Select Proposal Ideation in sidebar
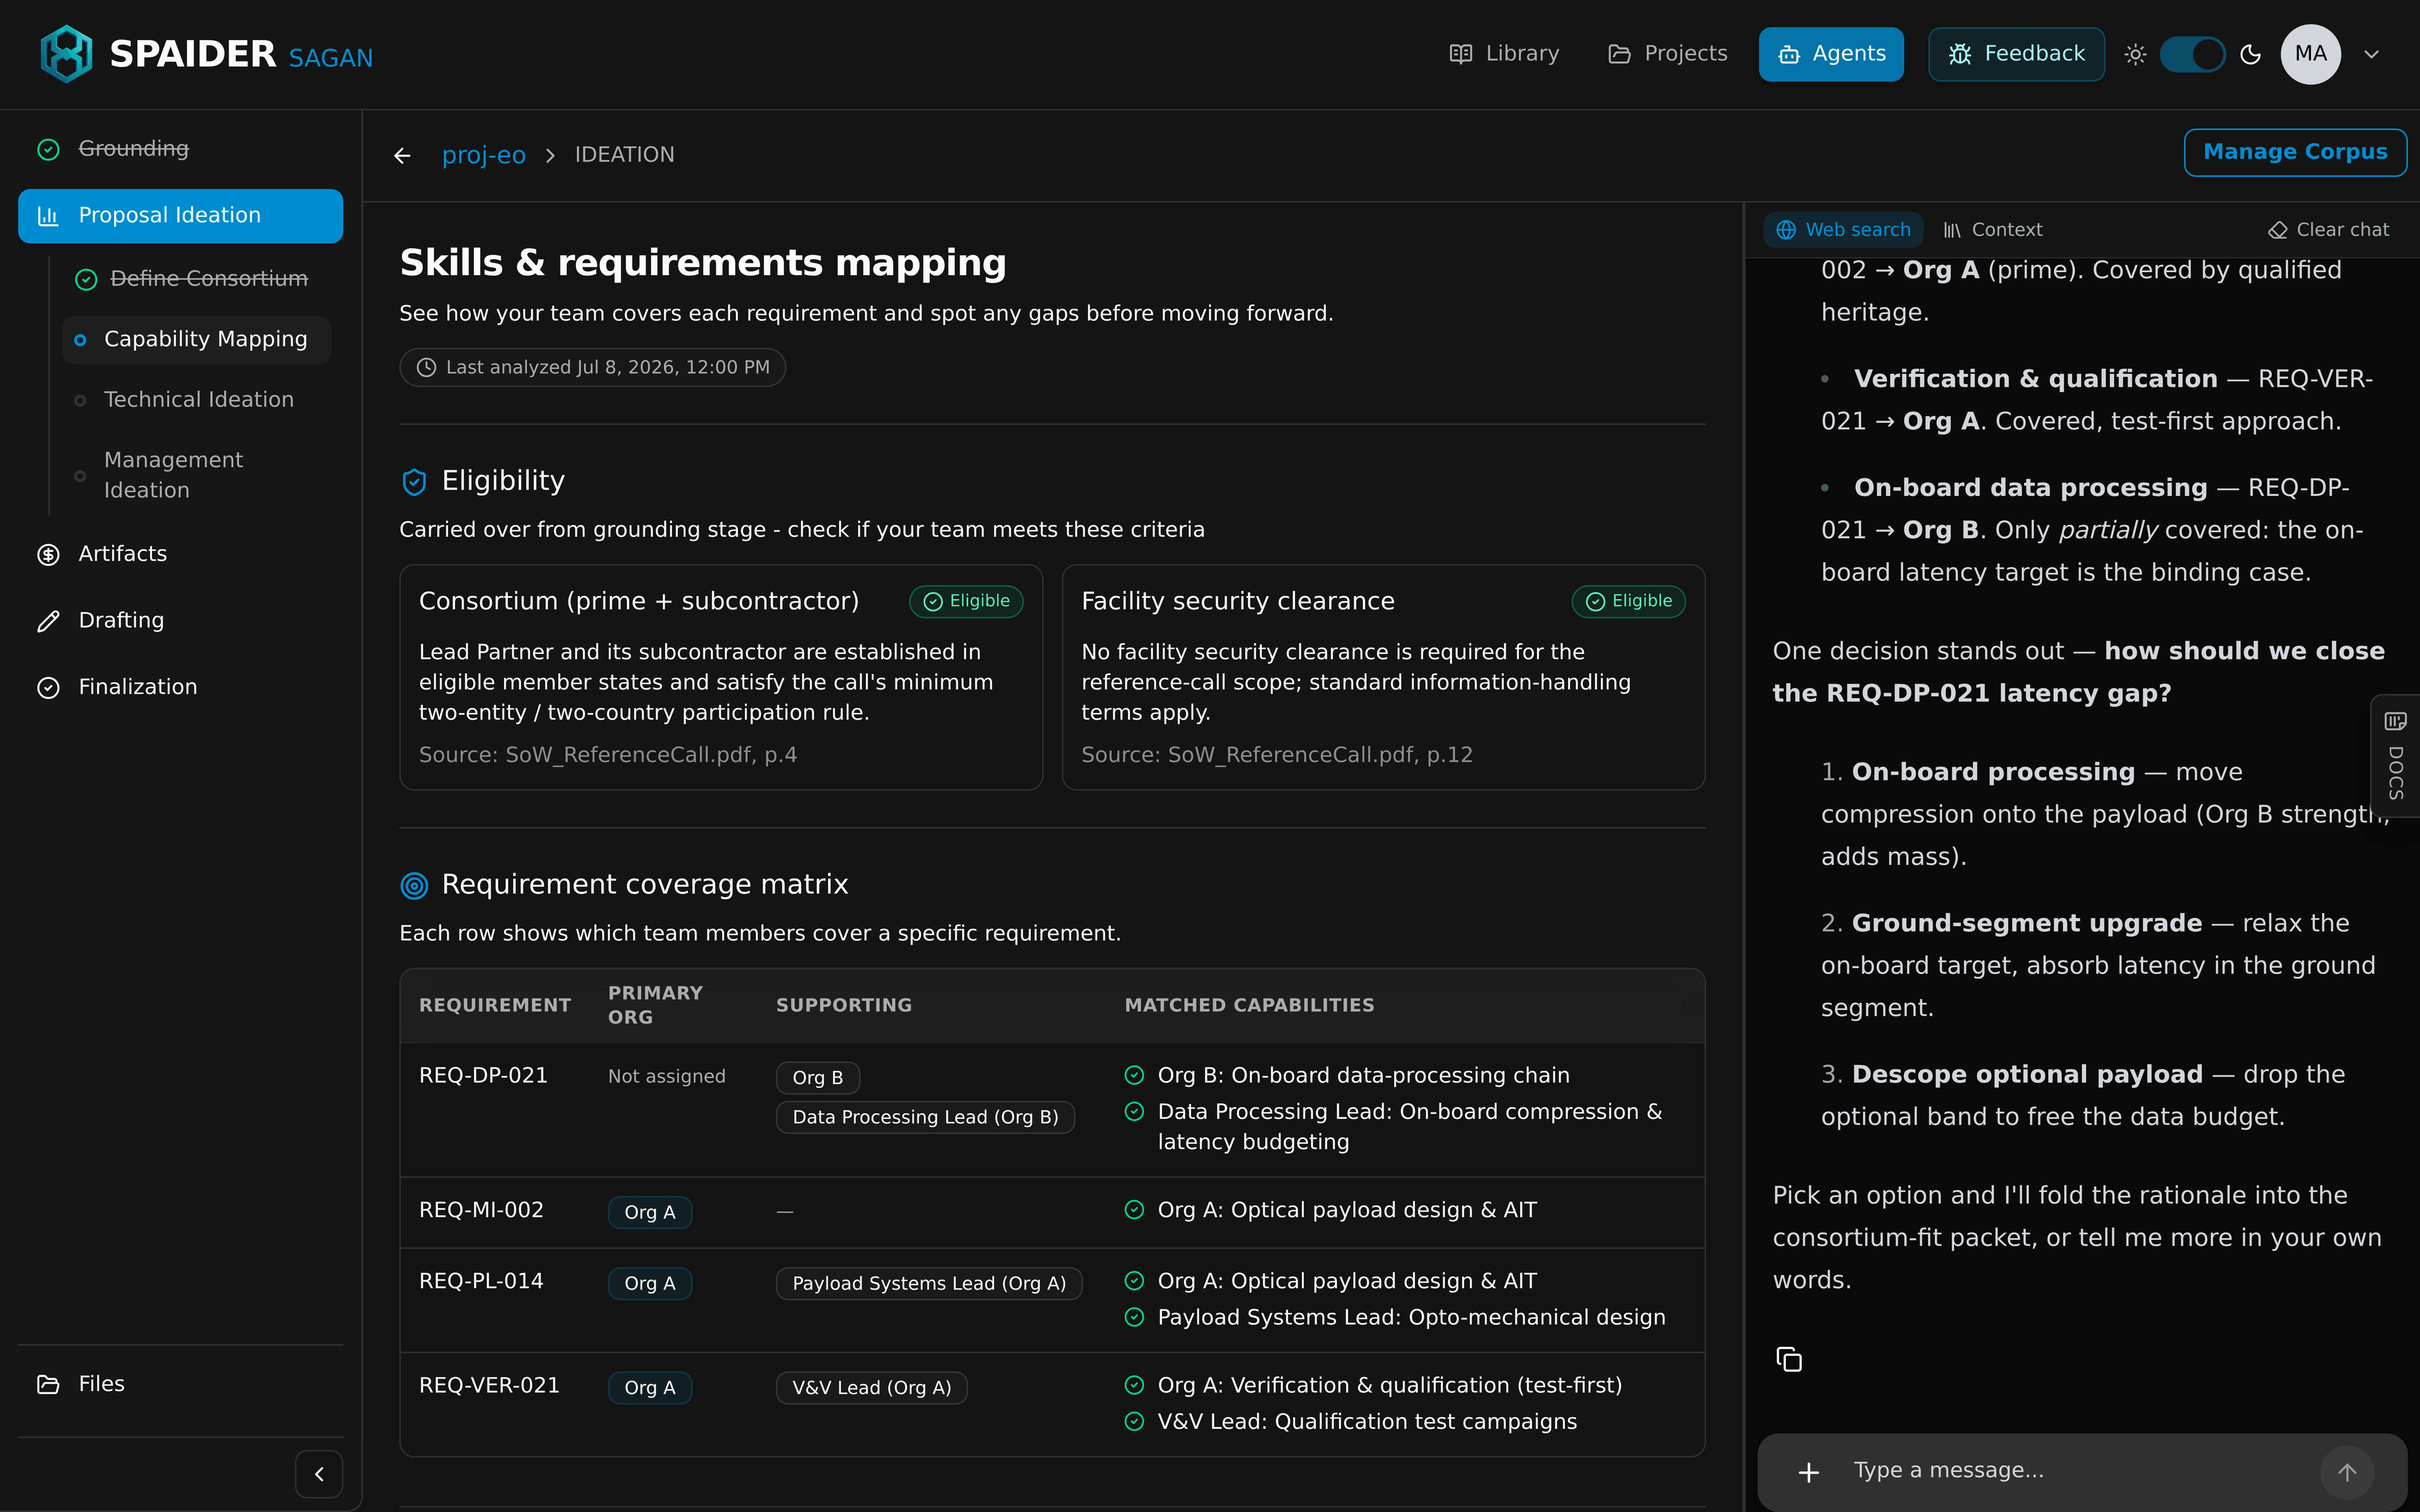The width and height of the screenshot is (2420, 1512). (x=180, y=216)
